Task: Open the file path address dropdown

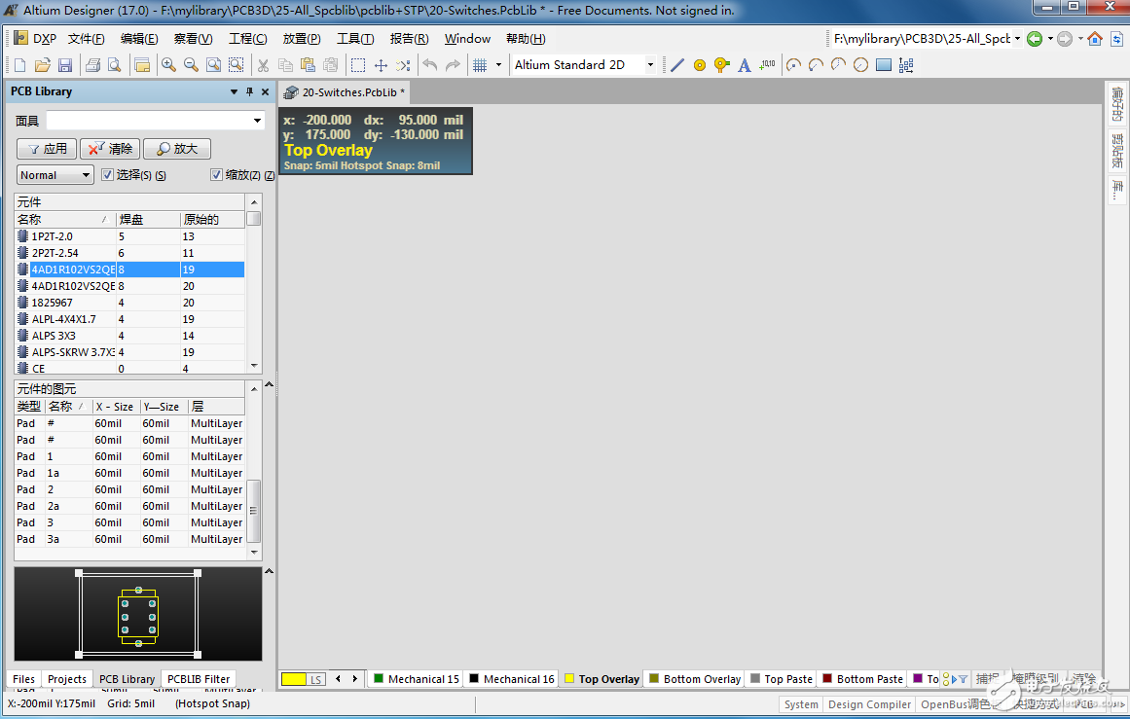Action: click(1017, 39)
